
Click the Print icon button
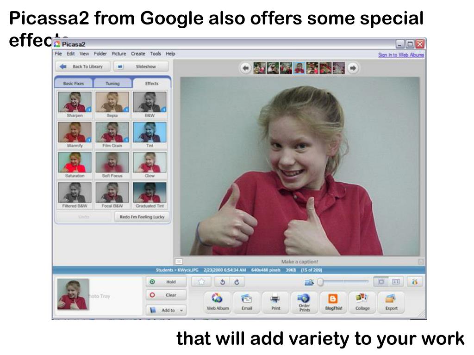click(x=276, y=302)
